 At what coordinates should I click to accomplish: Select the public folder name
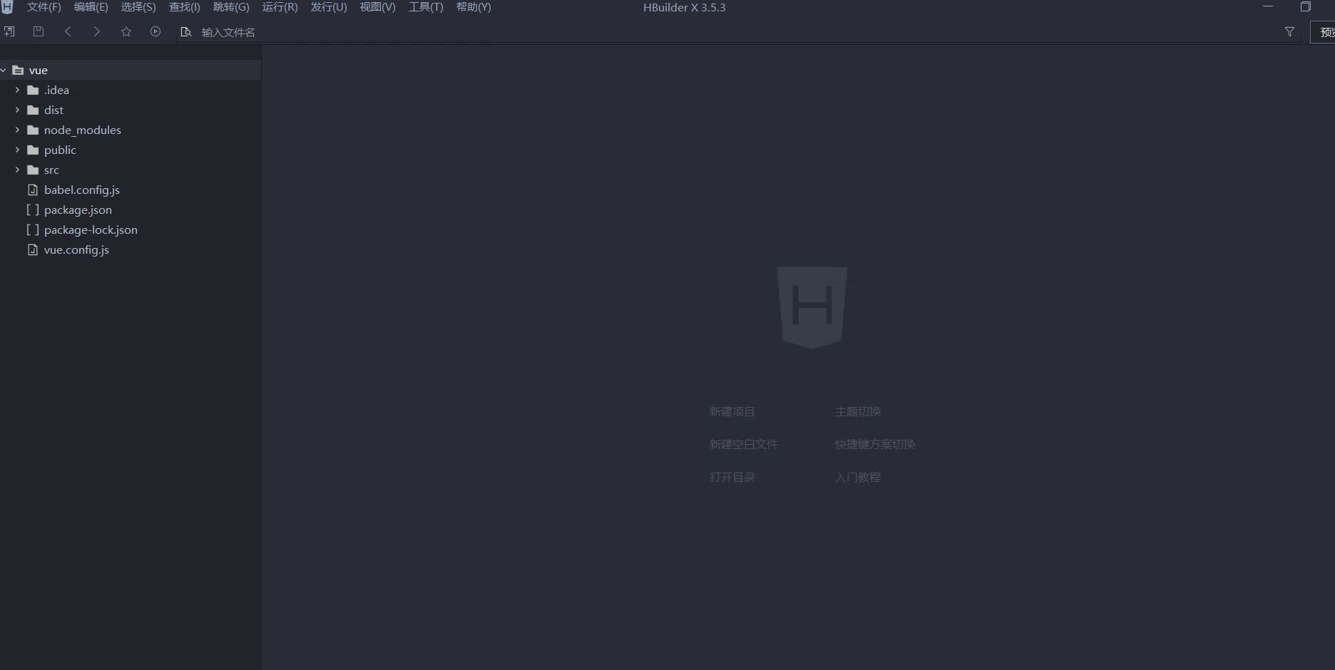click(x=60, y=150)
